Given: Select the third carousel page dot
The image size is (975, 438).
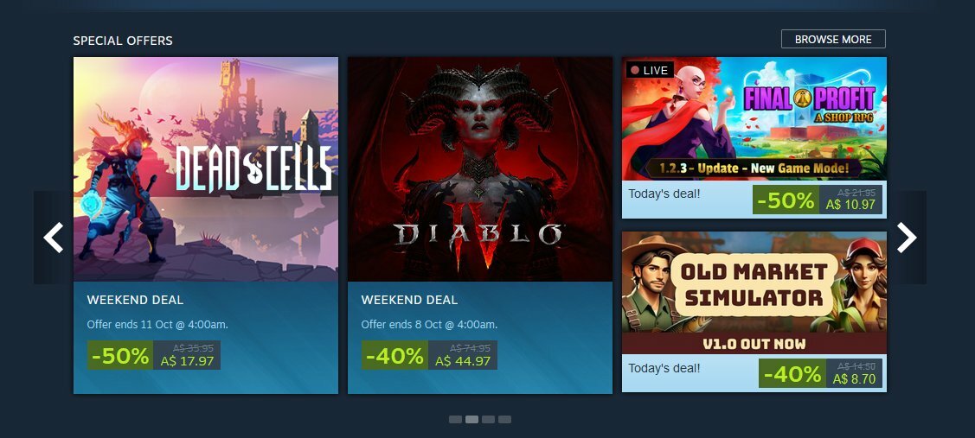Looking at the screenshot, I should pyautogui.click(x=488, y=419).
